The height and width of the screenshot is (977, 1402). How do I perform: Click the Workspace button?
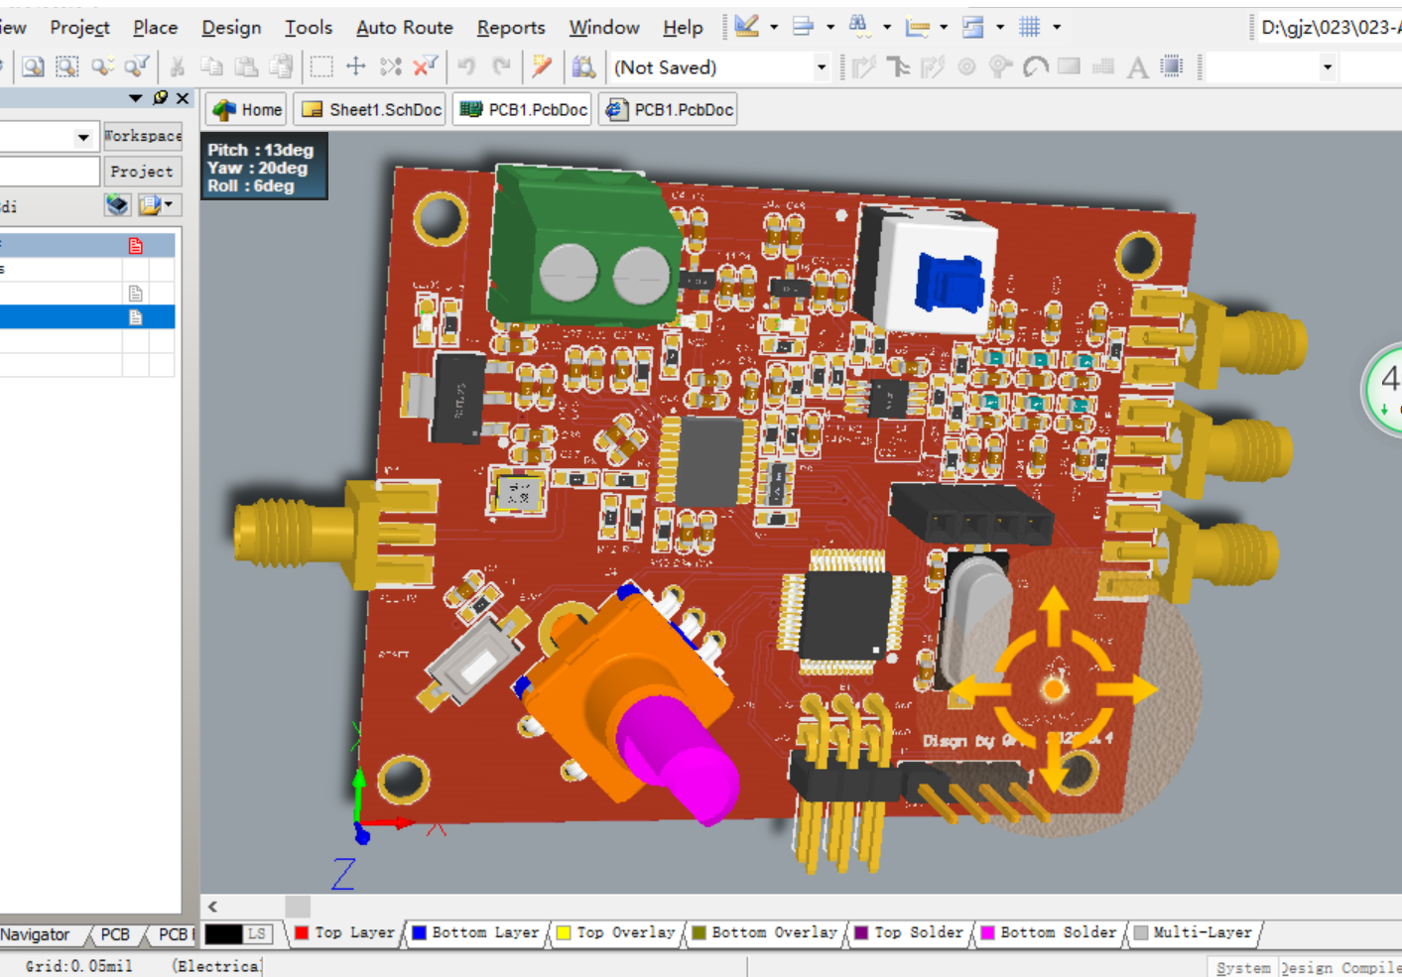point(143,136)
